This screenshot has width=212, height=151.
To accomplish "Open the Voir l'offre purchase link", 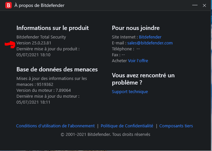I will (x=138, y=61).
